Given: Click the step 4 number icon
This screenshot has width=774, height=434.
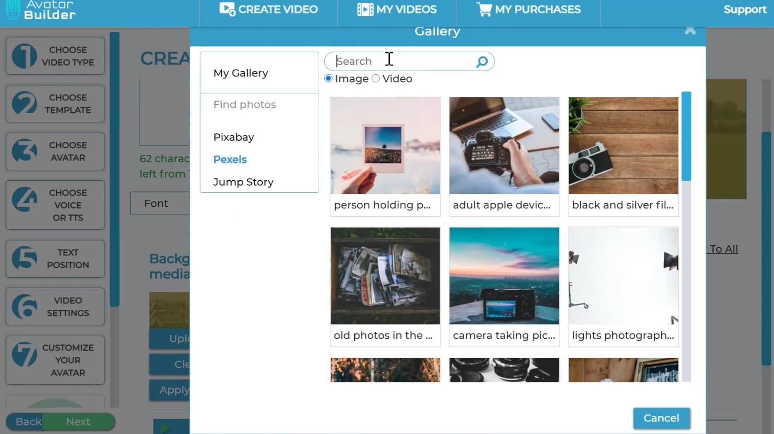Looking at the screenshot, I should (24, 200).
